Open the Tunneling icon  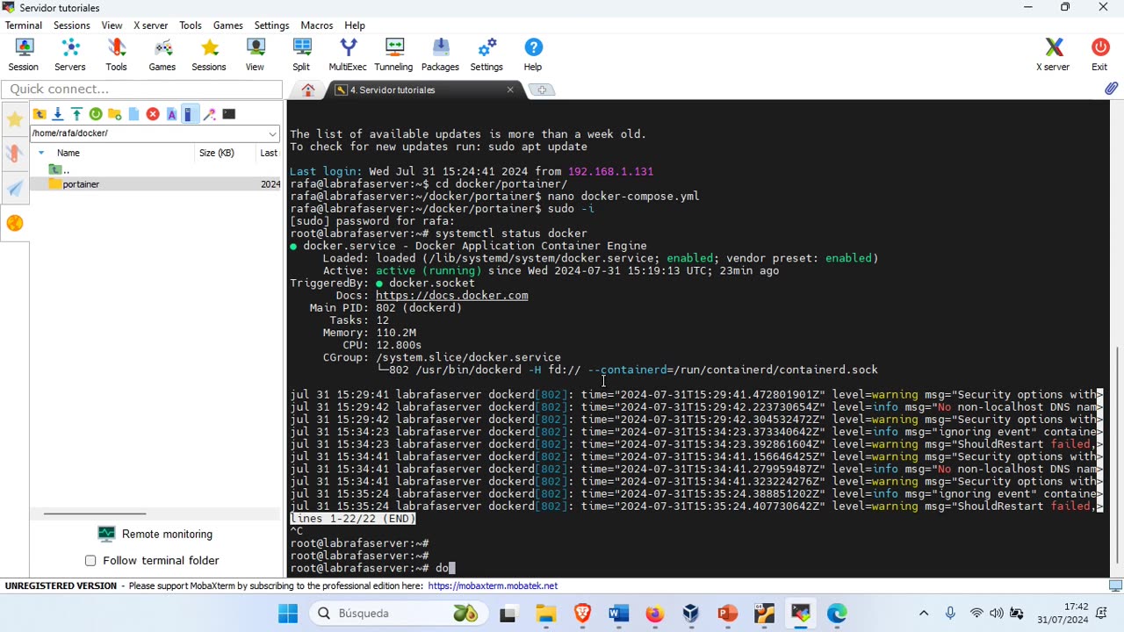pyautogui.click(x=393, y=54)
